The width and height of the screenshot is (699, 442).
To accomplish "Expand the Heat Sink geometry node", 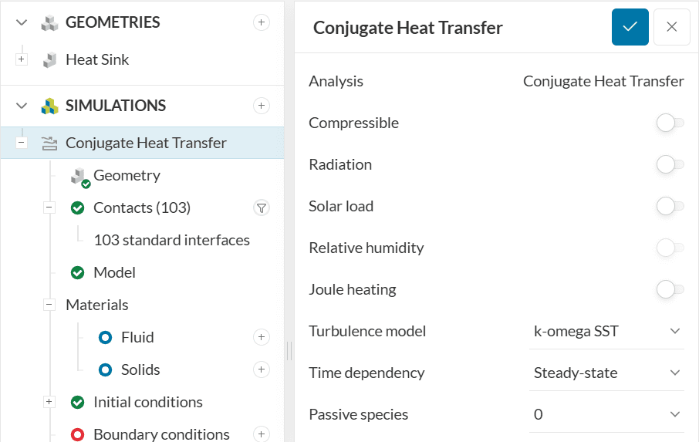I will (x=22, y=59).
